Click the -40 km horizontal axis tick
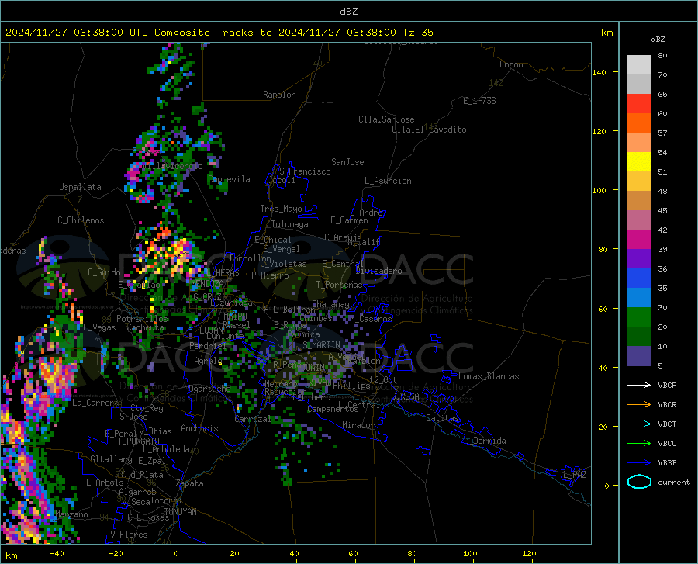This screenshot has height=564, width=698. [x=57, y=553]
